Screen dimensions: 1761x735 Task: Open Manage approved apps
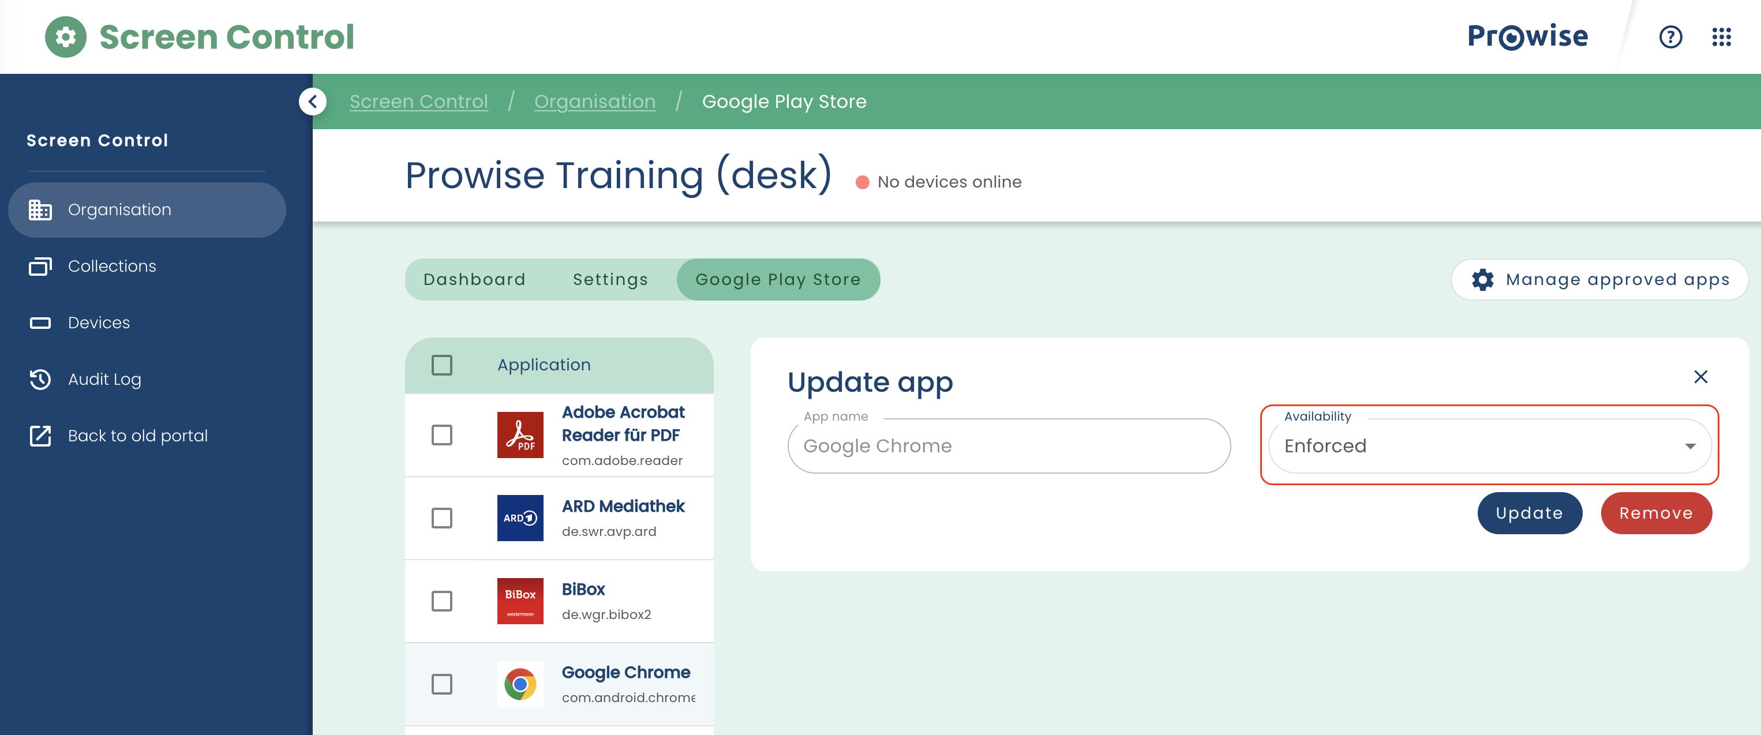1599,280
